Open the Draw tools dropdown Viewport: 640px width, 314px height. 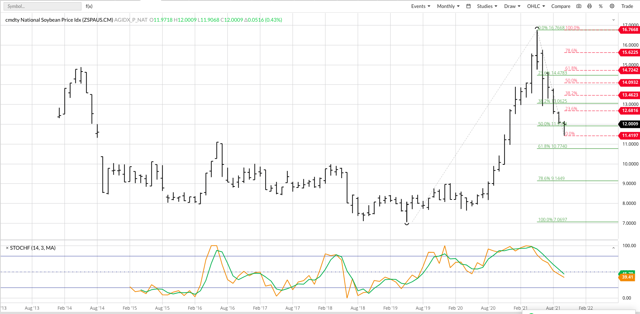click(x=512, y=6)
